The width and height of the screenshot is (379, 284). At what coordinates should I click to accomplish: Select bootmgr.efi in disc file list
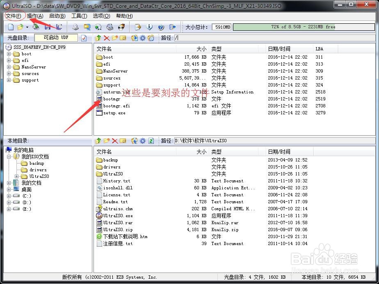116,106
